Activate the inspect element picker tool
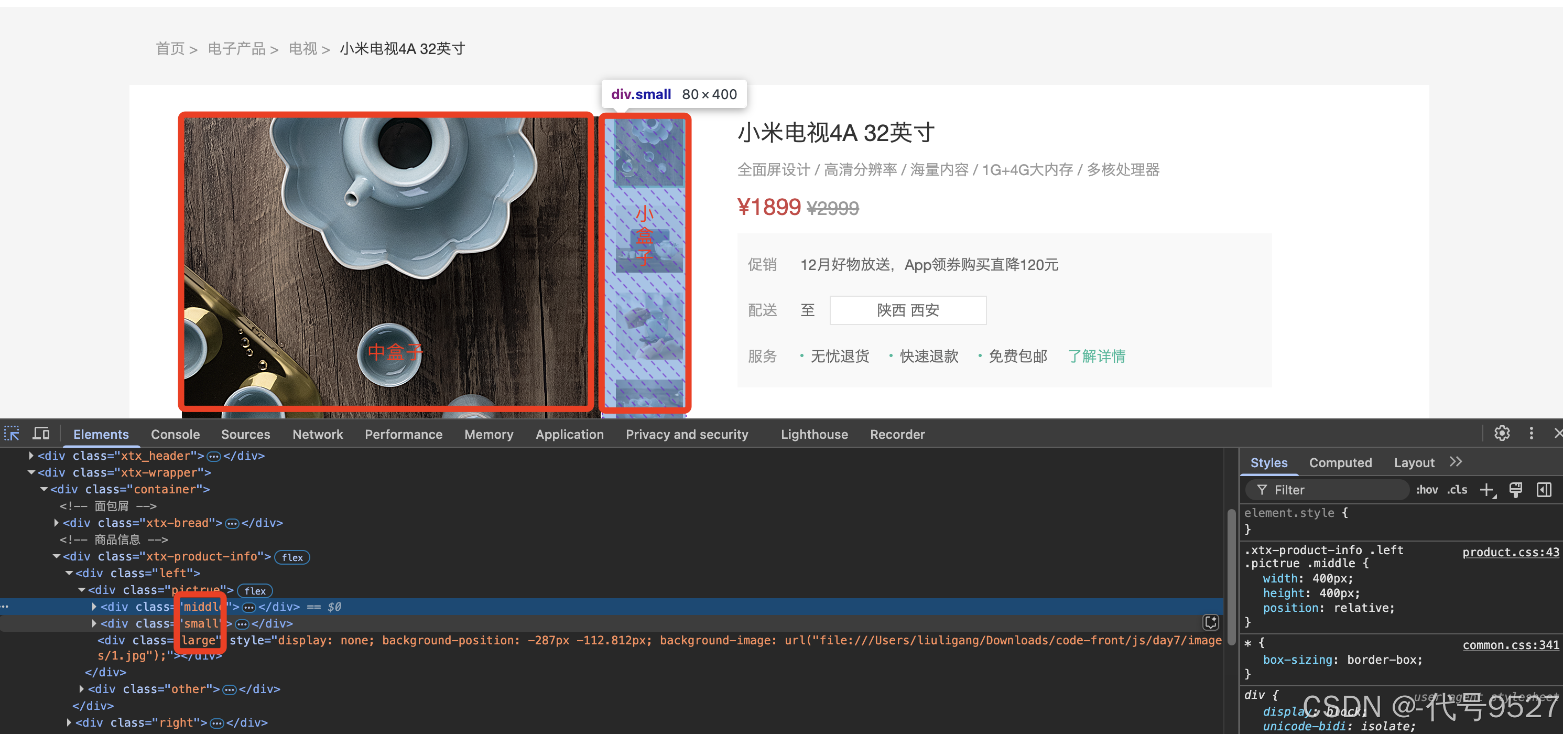The height and width of the screenshot is (734, 1563). pos(12,434)
